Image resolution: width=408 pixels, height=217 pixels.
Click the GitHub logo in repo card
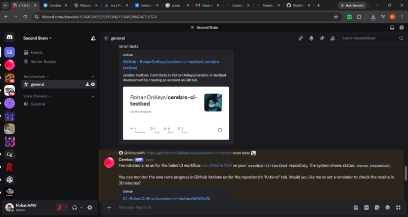(x=220, y=130)
